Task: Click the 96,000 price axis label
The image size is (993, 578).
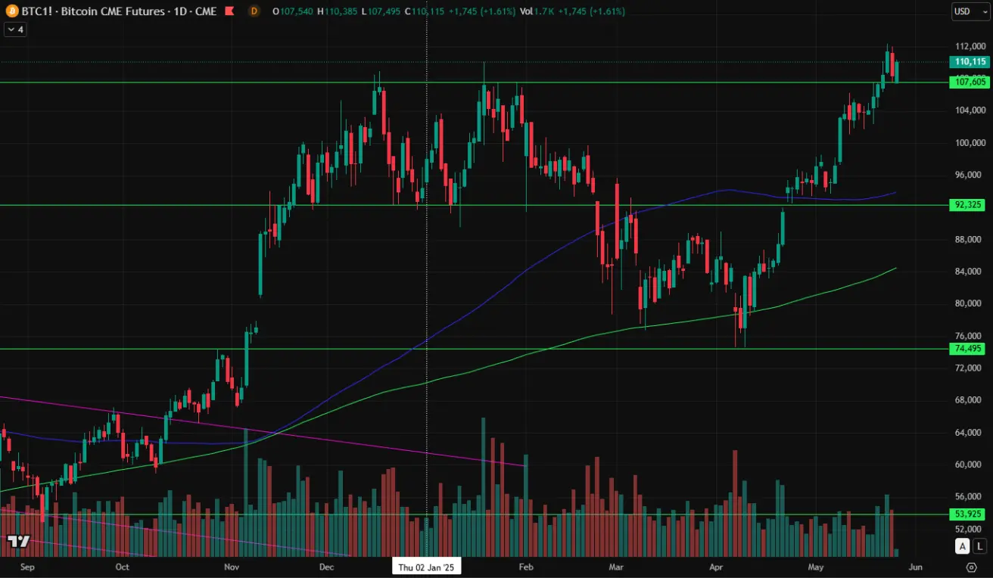Action: pos(970,175)
